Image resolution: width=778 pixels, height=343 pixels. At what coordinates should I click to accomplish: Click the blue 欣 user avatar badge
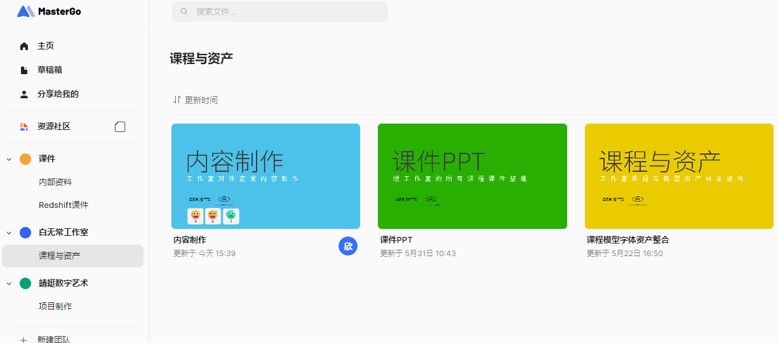pyautogui.click(x=348, y=247)
